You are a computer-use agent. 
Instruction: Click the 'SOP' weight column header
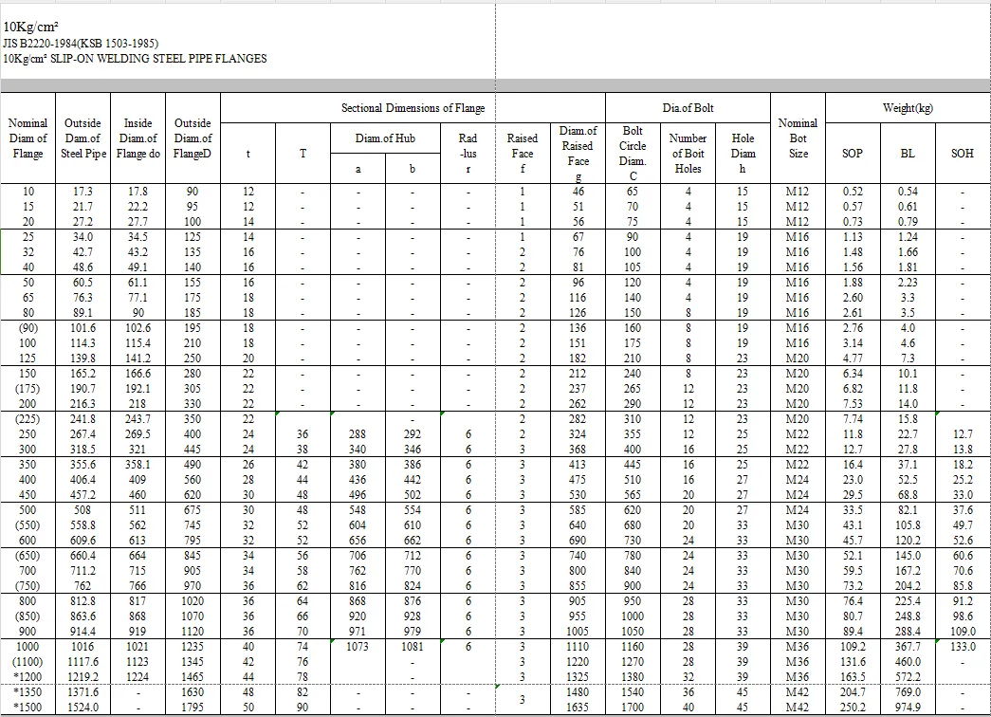[853, 154]
